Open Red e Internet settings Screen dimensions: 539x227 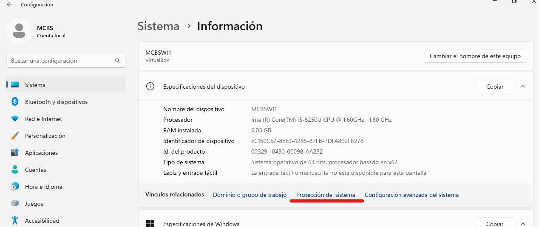pyautogui.click(x=43, y=119)
